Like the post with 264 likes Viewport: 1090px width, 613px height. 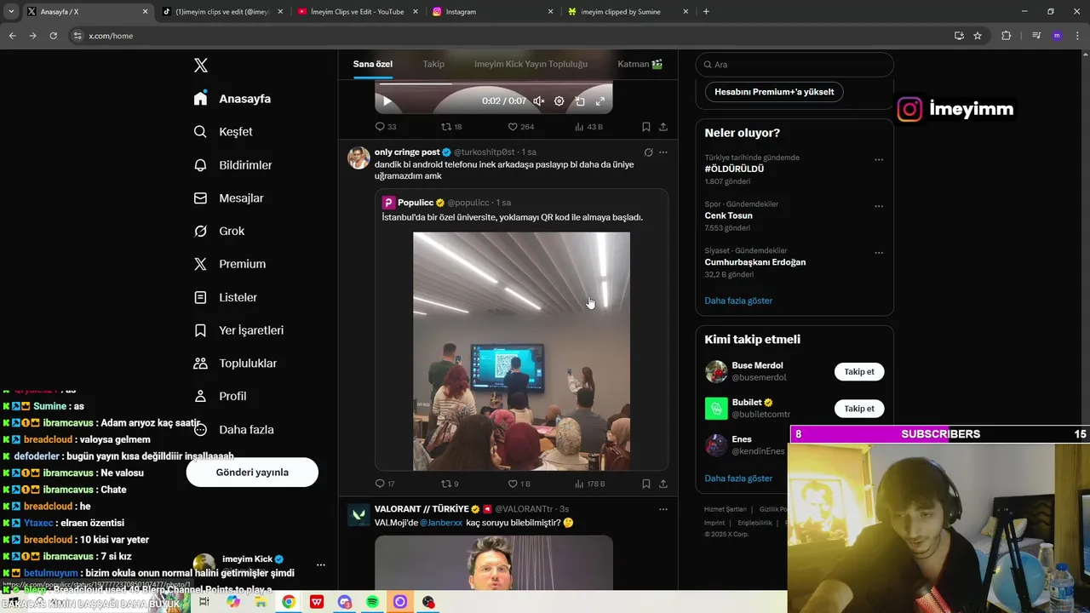tap(520, 127)
